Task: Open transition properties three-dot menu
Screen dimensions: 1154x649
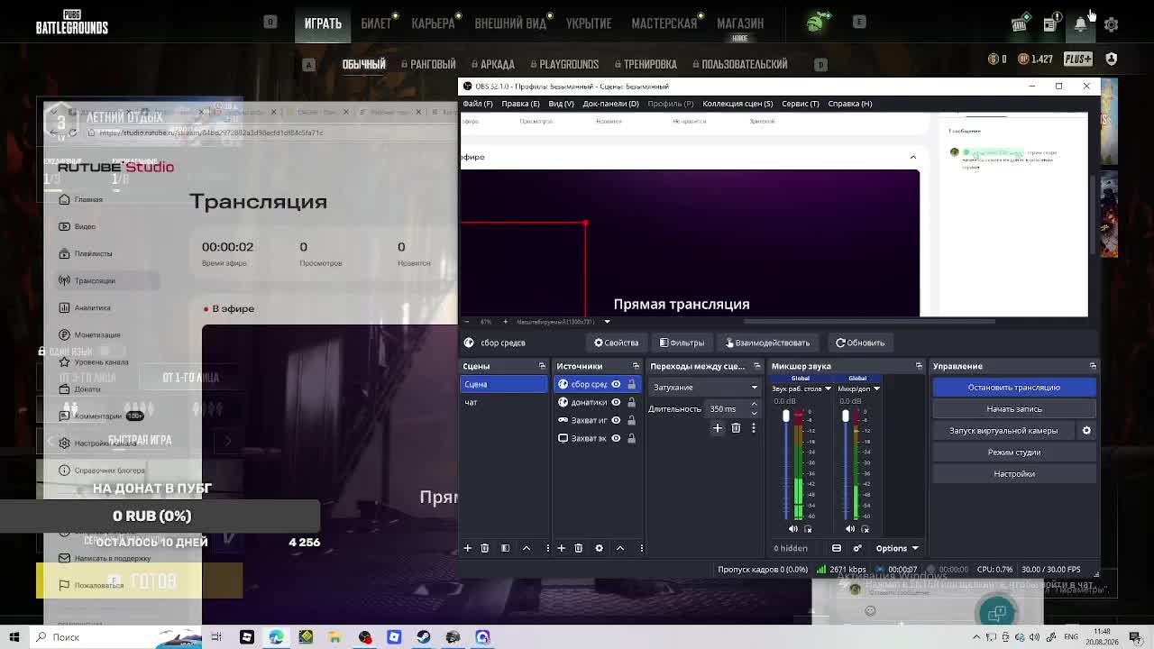Action: click(x=754, y=428)
